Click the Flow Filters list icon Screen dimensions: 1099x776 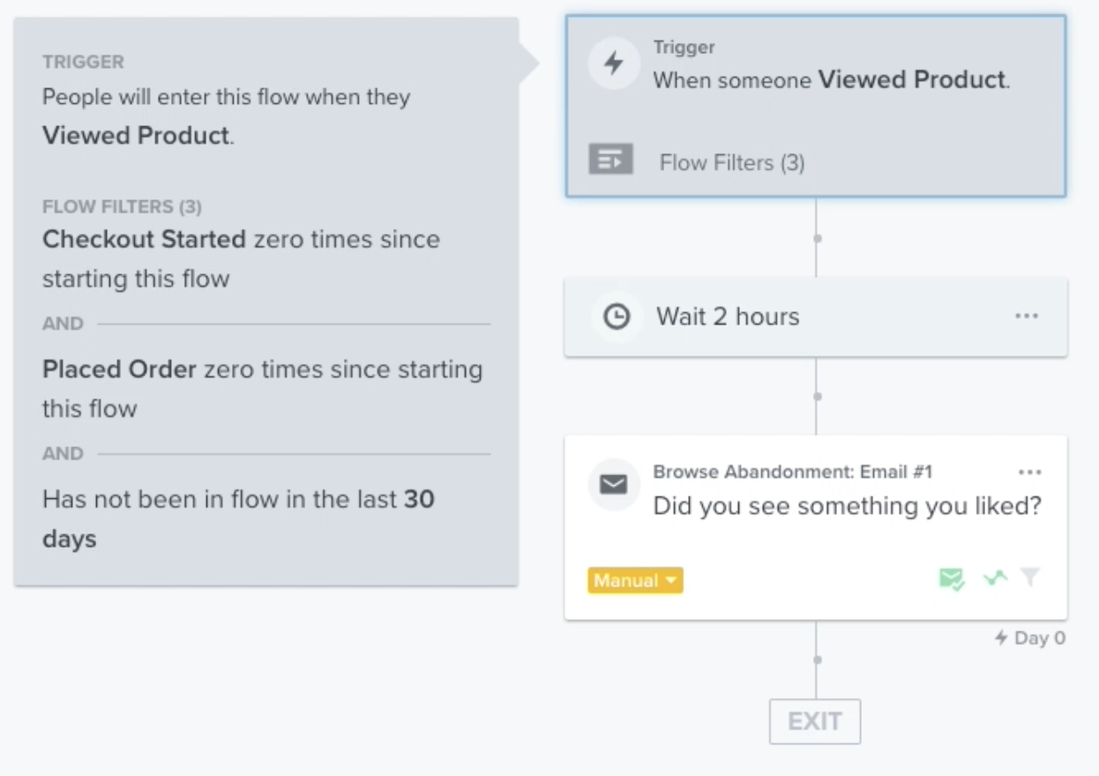610,160
